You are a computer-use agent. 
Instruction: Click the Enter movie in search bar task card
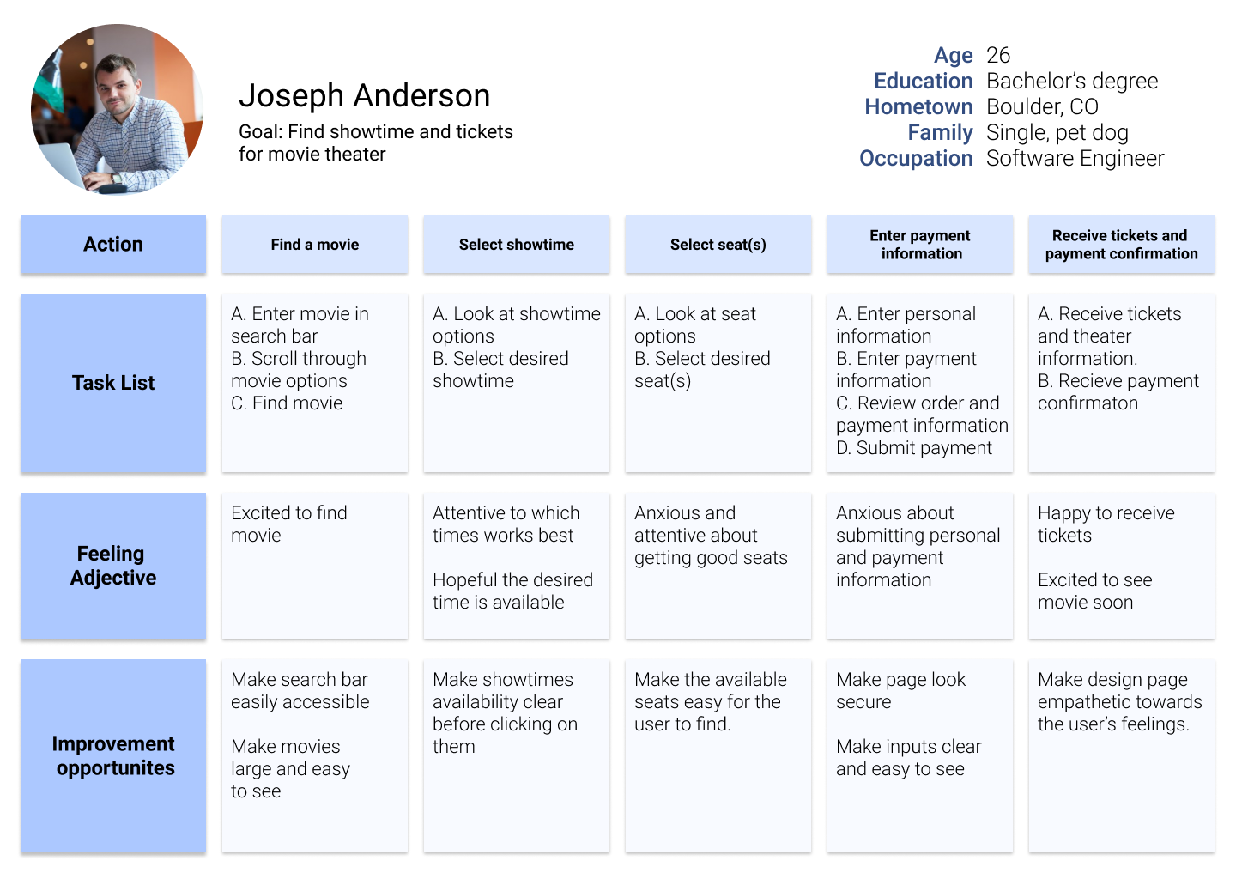(315, 383)
